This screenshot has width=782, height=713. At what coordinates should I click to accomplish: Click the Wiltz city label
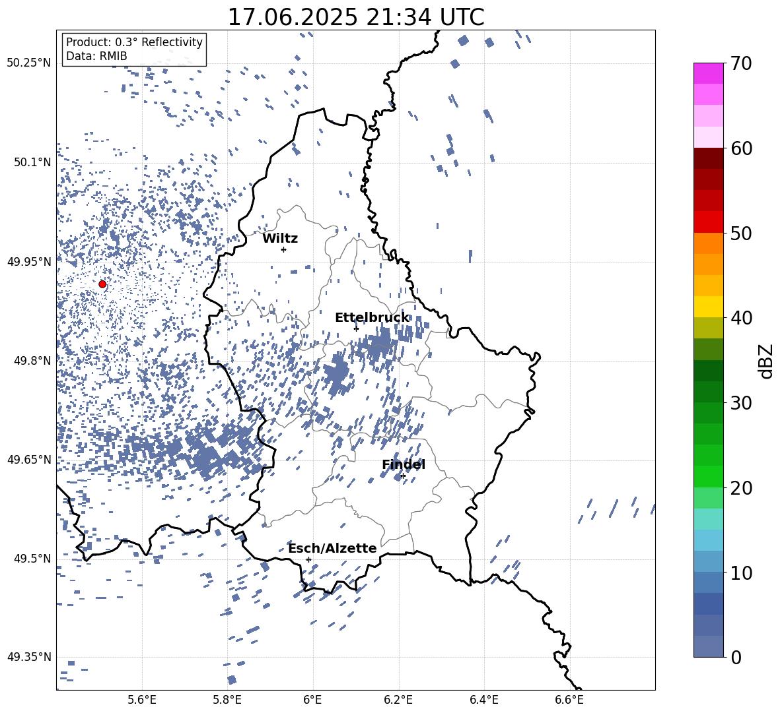[280, 239]
